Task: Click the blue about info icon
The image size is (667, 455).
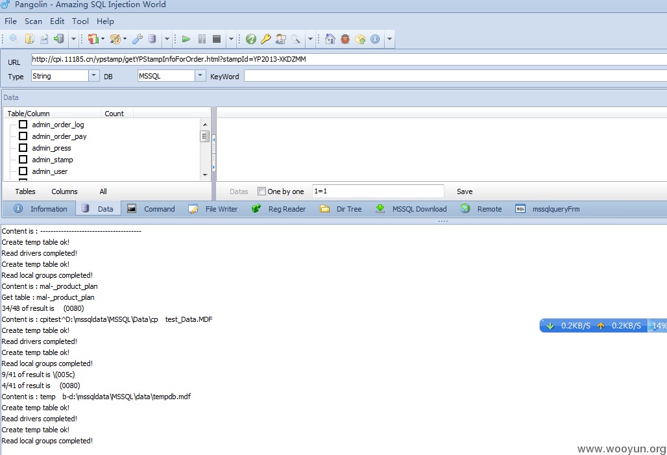Action: click(375, 39)
